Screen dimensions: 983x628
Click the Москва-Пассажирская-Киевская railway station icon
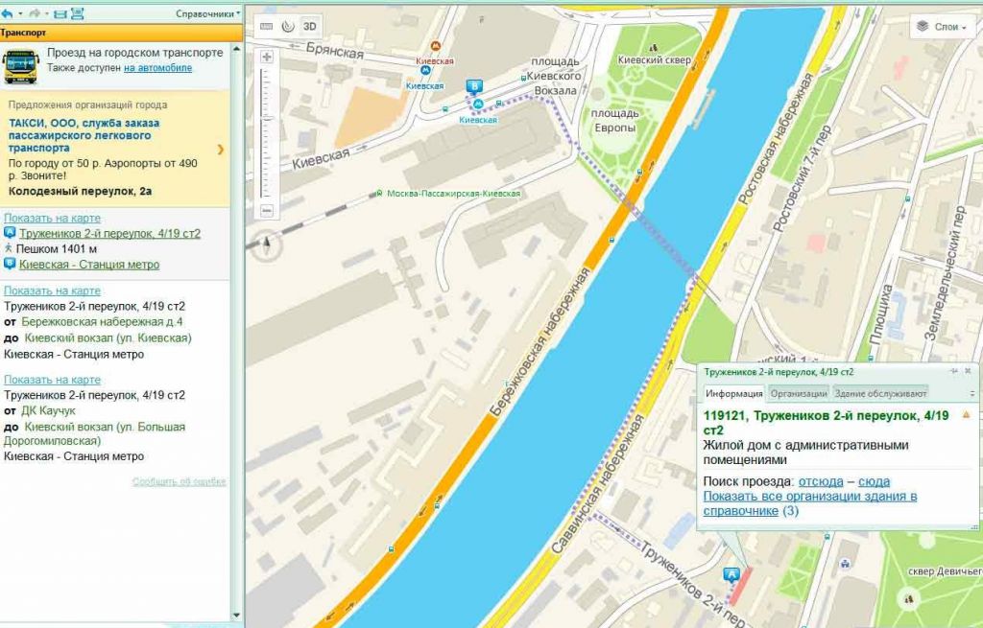(378, 194)
